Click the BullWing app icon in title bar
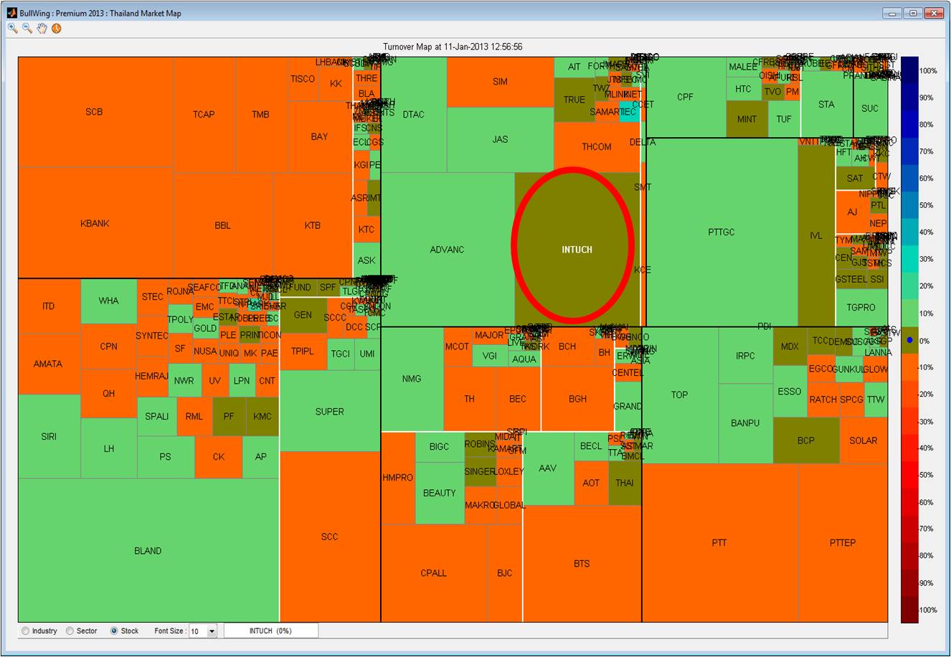This screenshot has height=657, width=951. tap(11, 13)
